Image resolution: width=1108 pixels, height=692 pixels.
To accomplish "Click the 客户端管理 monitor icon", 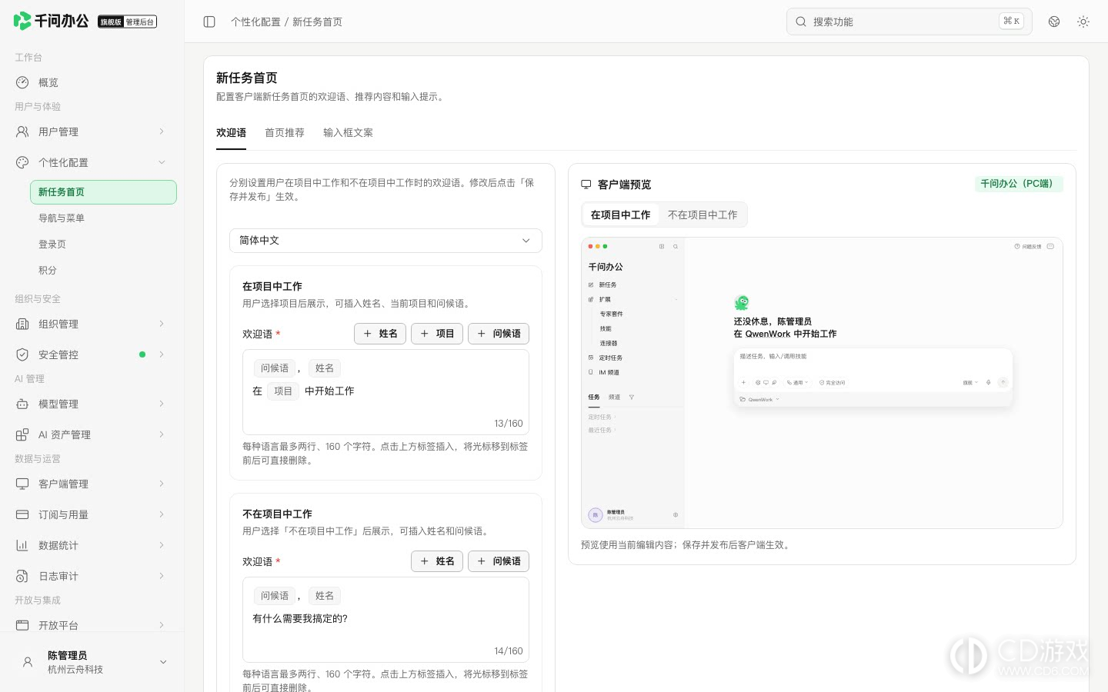I will (22, 484).
